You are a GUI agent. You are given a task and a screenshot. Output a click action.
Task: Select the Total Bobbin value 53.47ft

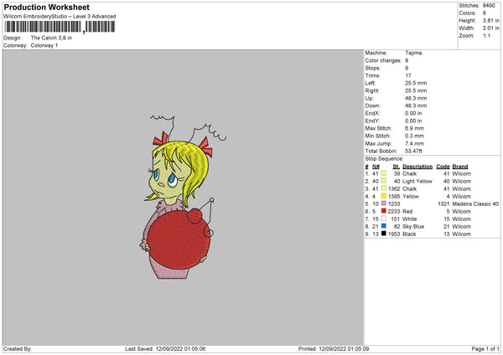click(x=413, y=151)
